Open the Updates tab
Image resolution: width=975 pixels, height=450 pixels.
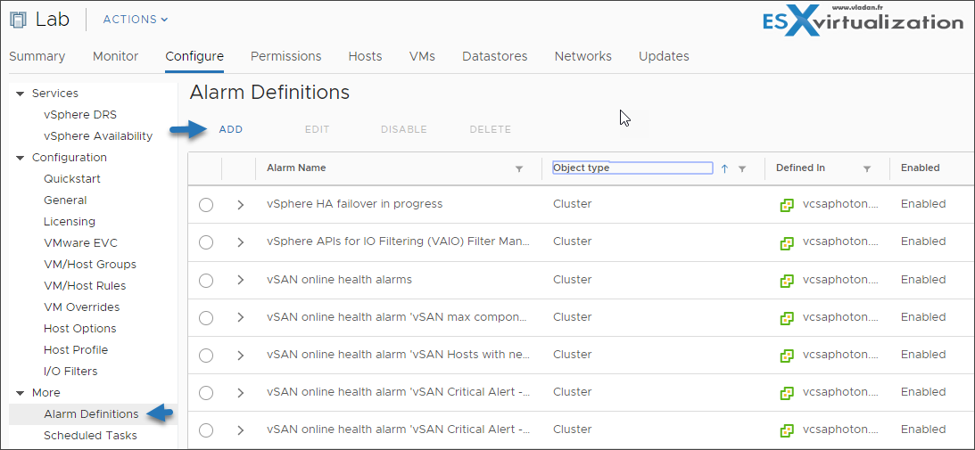tap(664, 56)
